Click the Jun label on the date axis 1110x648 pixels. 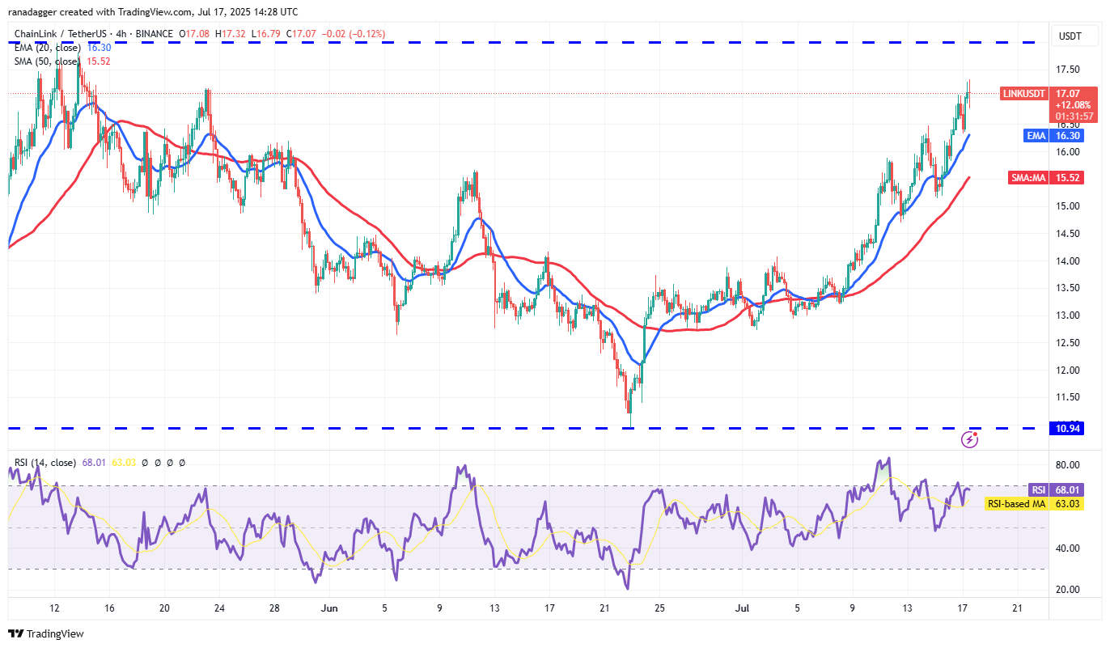[329, 608]
